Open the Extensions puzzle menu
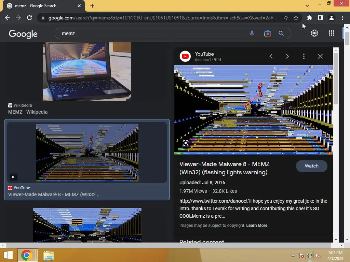This screenshot has width=350, height=262. point(309,18)
